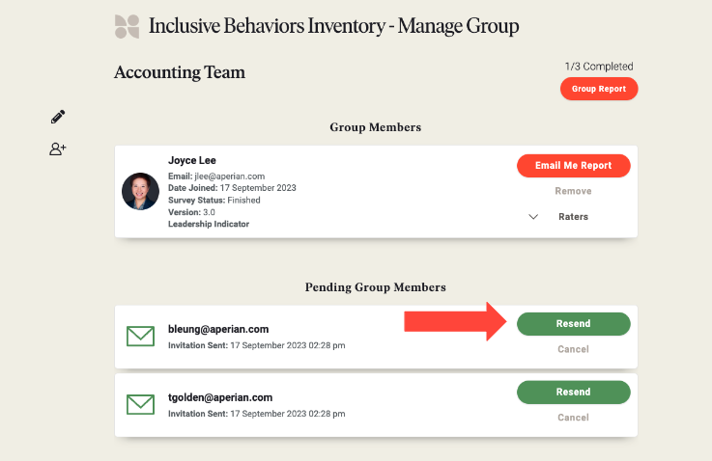The width and height of the screenshot is (712, 461).
Task: Open Joyce Lee's profile photo
Action: coord(140,191)
